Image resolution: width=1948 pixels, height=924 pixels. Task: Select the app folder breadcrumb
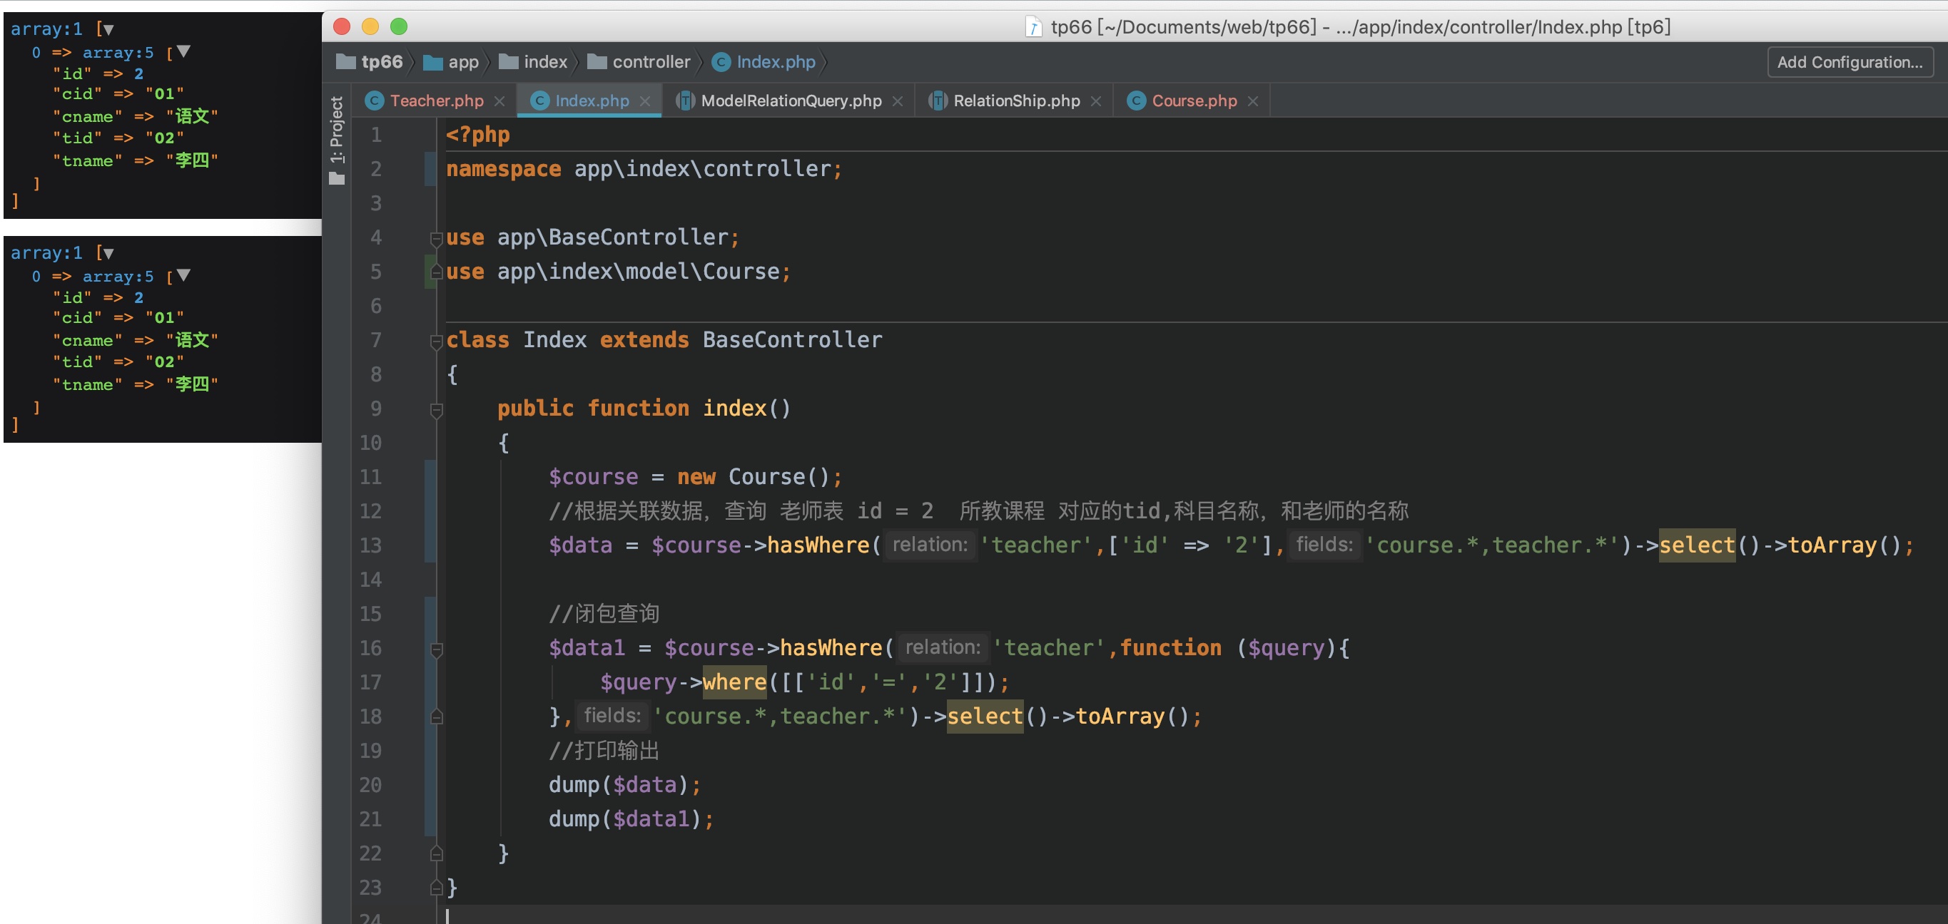coord(463,62)
